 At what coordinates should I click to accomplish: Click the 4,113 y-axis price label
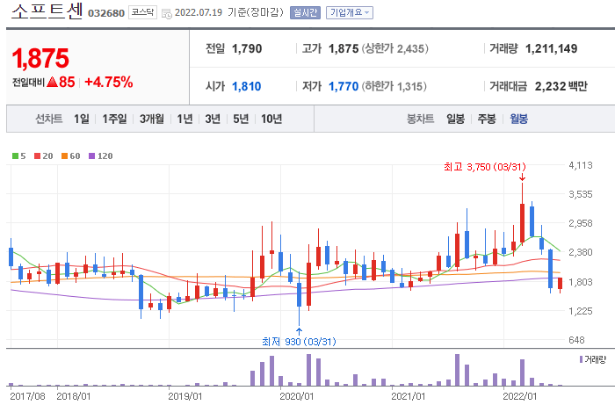tap(581, 165)
